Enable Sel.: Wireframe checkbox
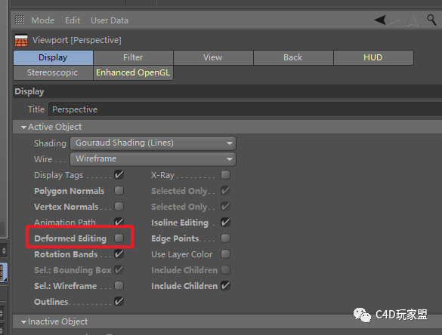Image resolution: width=442 pixels, height=335 pixels. [x=119, y=286]
